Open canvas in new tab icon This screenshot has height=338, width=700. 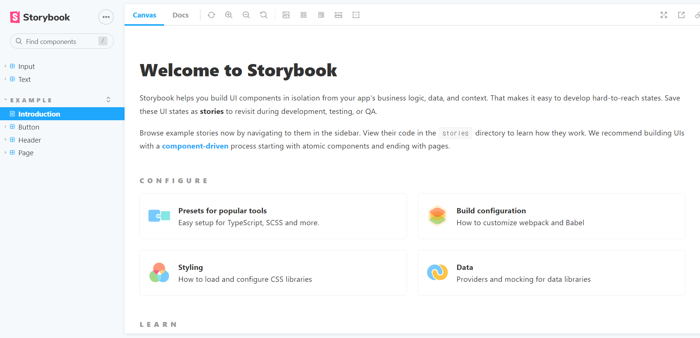click(681, 15)
